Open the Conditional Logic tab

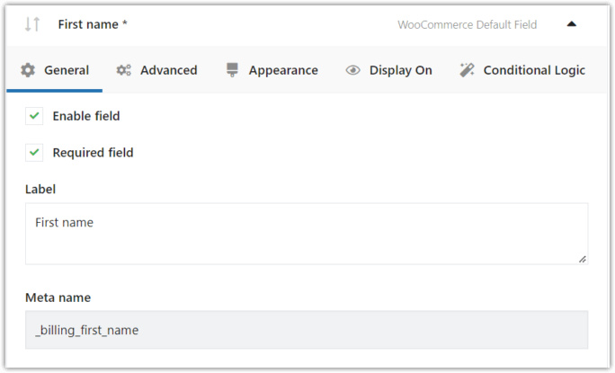pos(534,70)
